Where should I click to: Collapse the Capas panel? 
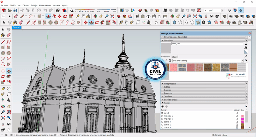204,103
